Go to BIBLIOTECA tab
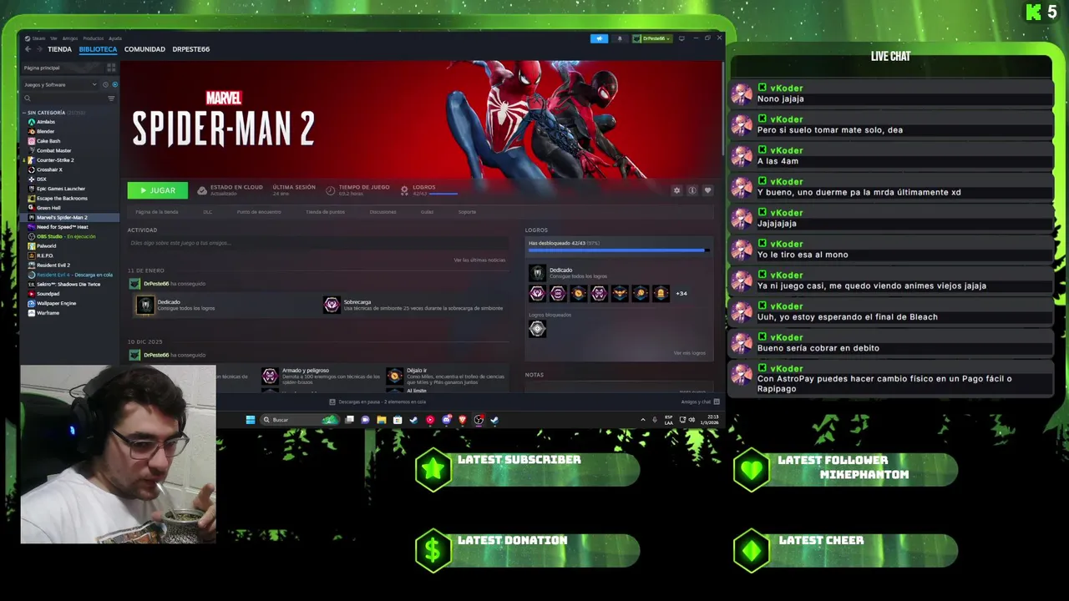Viewport: 1069px width, 601px height. 98,49
